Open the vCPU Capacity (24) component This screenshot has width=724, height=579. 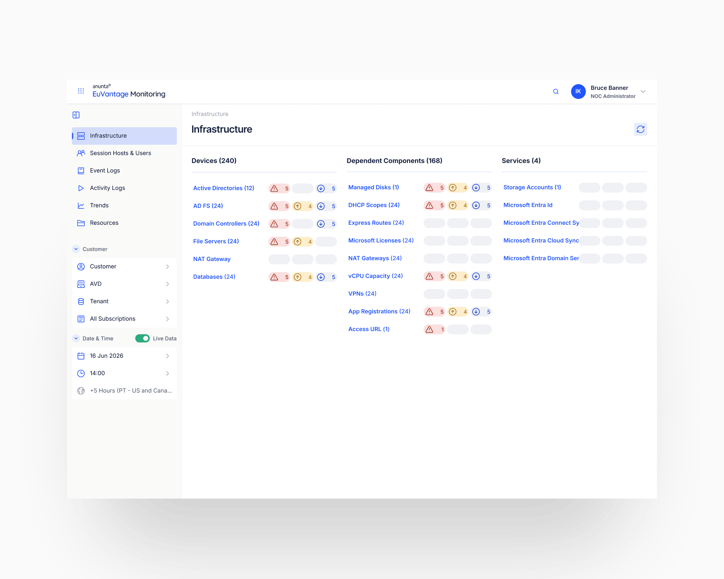click(x=375, y=276)
